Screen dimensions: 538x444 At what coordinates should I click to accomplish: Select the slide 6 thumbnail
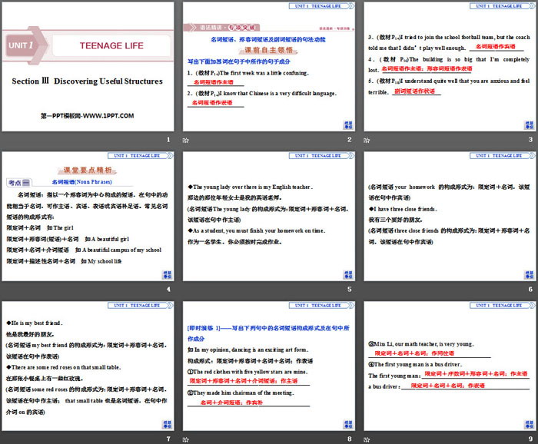(450, 217)
